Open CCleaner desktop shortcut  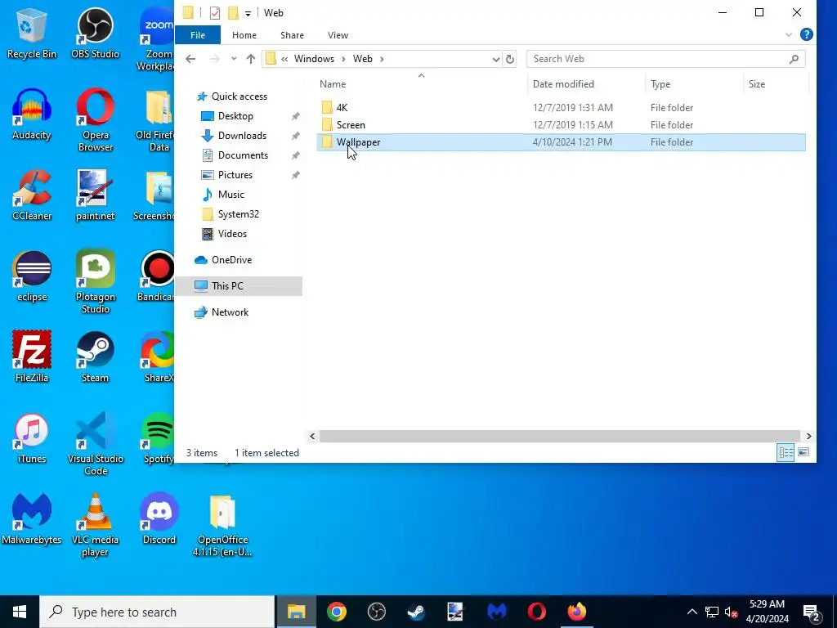(x=32, y=196)
